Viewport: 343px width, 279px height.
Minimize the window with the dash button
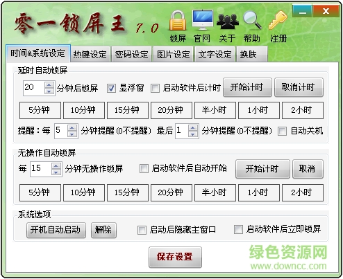pyautogui.click(x=302, y=11)
